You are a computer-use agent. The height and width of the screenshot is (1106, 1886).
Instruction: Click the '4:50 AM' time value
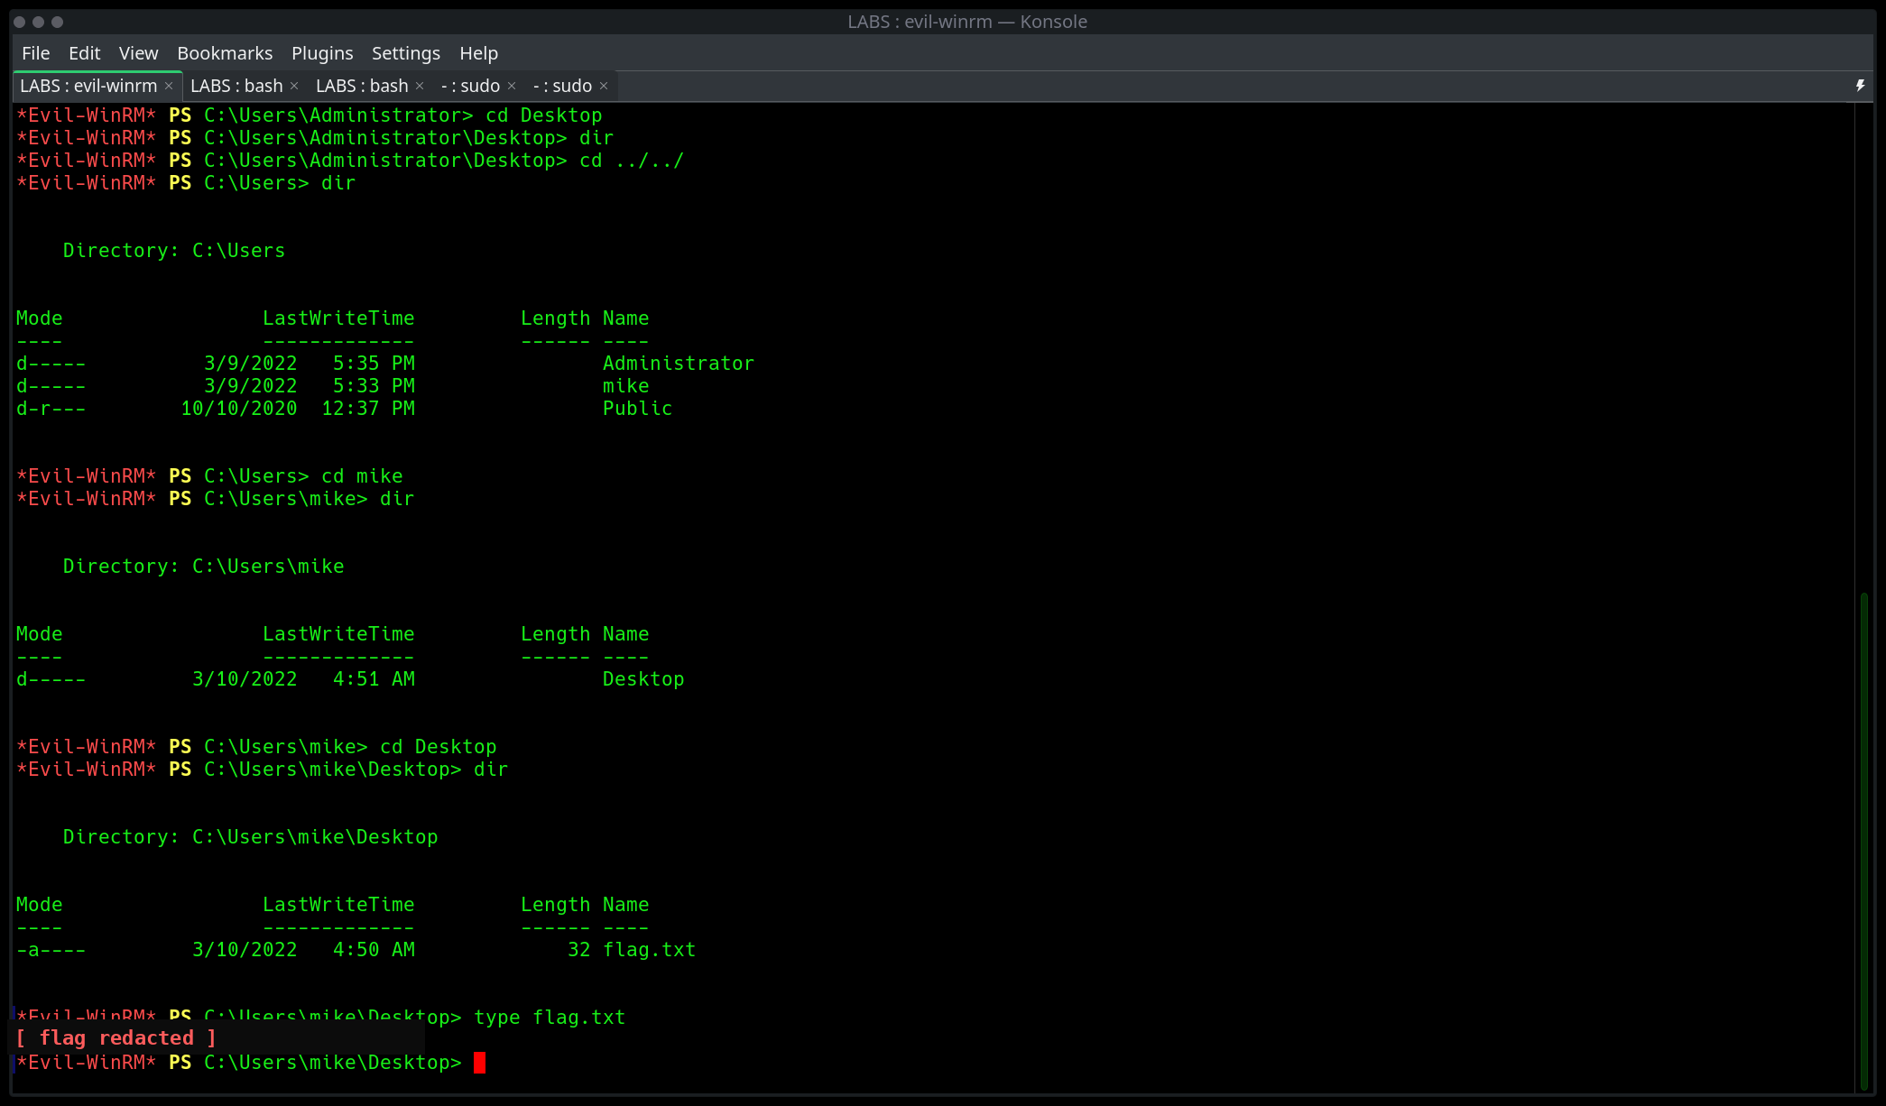tap(374, 950)
